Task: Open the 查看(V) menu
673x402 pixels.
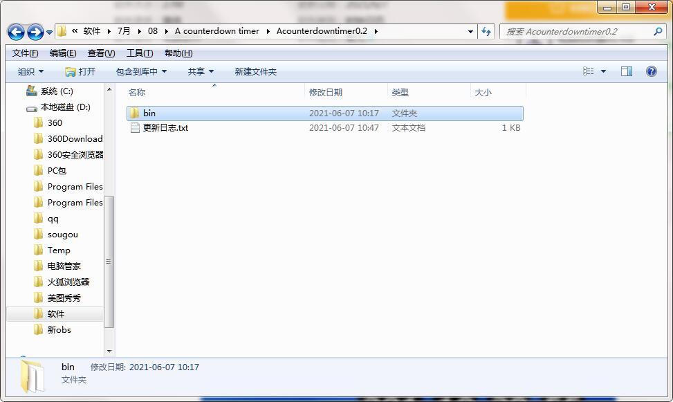Action: click(x=101, y=53)
